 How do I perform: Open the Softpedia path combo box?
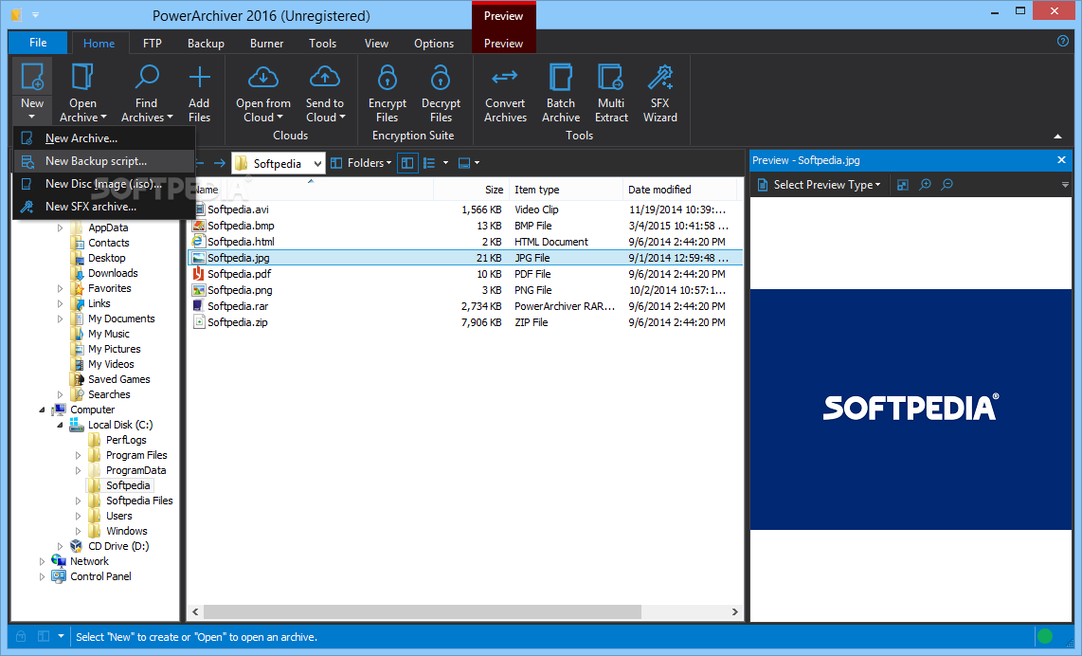[x=279, y=163]
